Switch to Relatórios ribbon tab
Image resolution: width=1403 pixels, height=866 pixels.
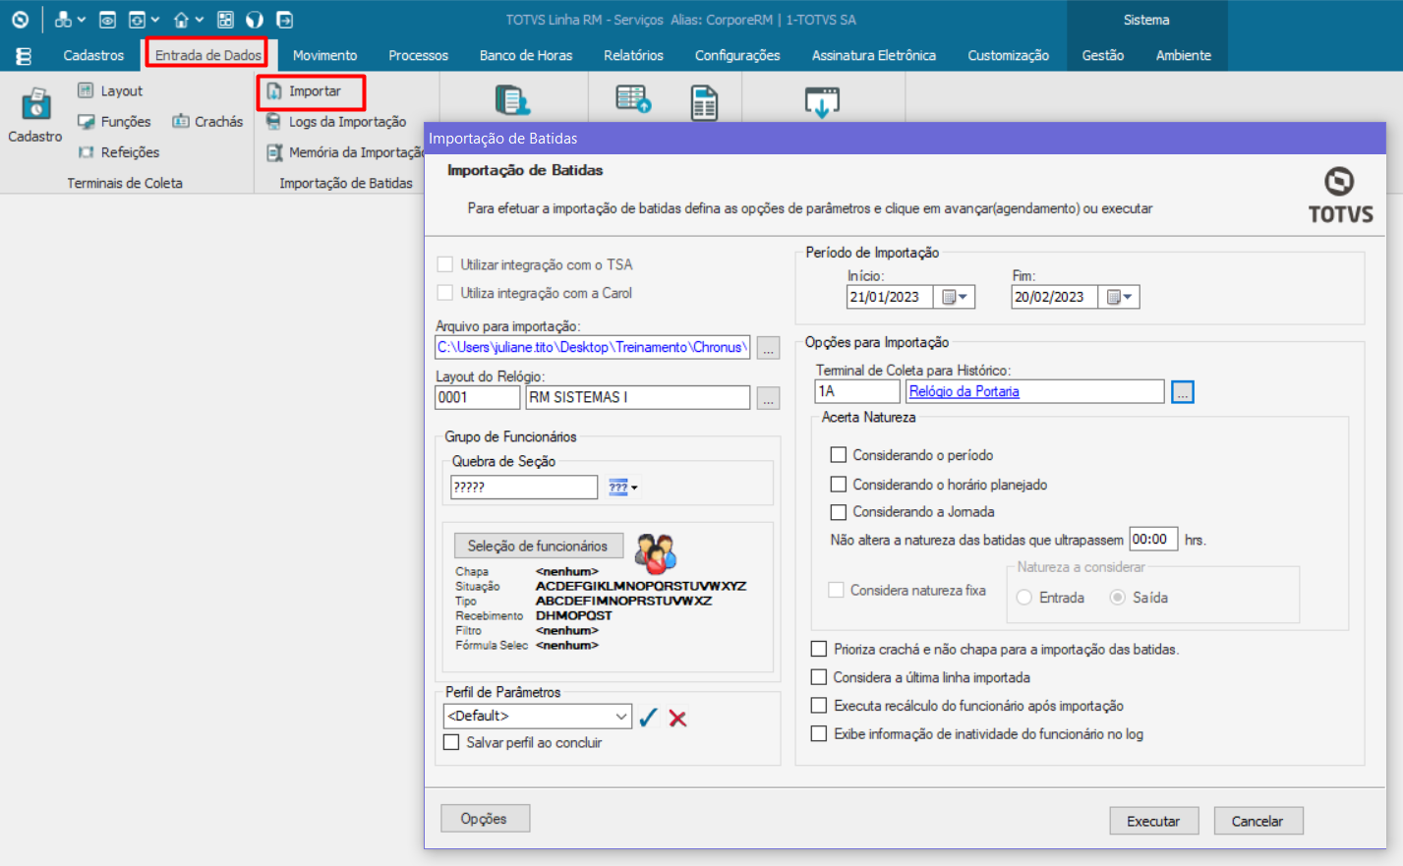[633, 56]
